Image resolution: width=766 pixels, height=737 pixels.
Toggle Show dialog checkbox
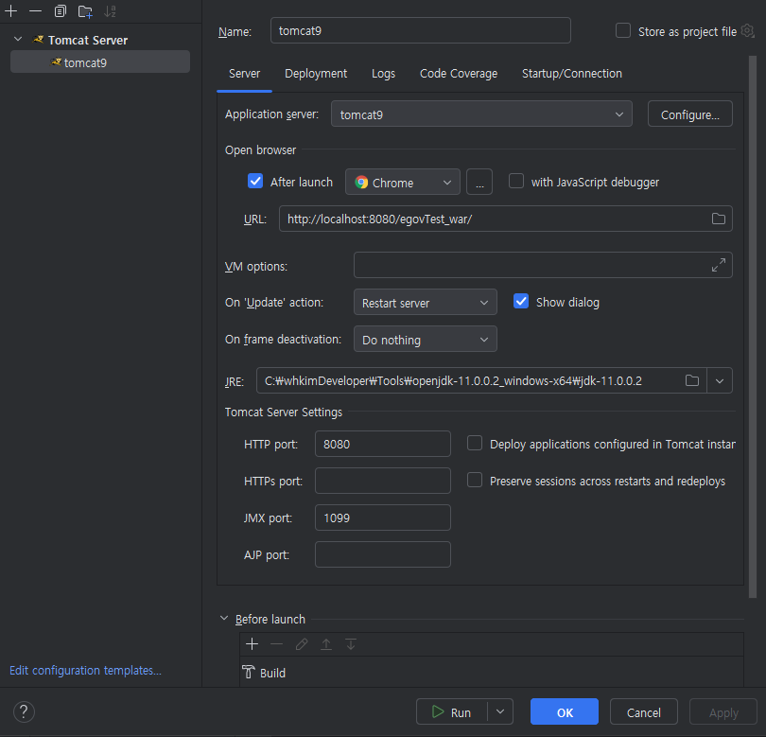[x=521, y=301]
